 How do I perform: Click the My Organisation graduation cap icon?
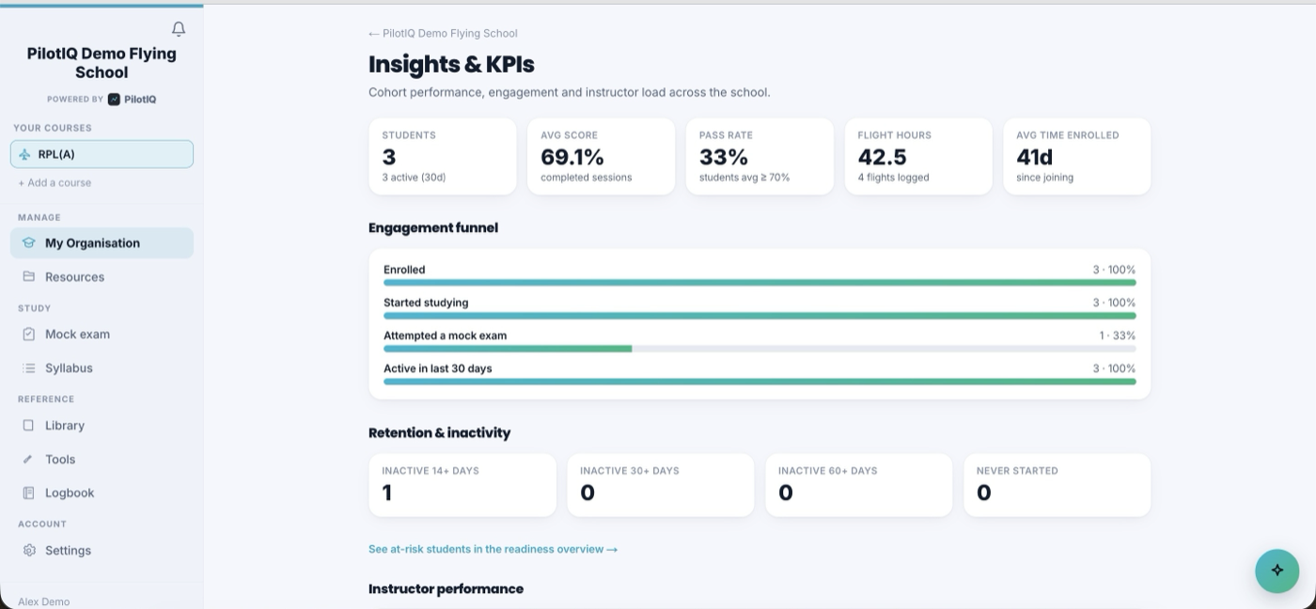[x=28, y=242]
